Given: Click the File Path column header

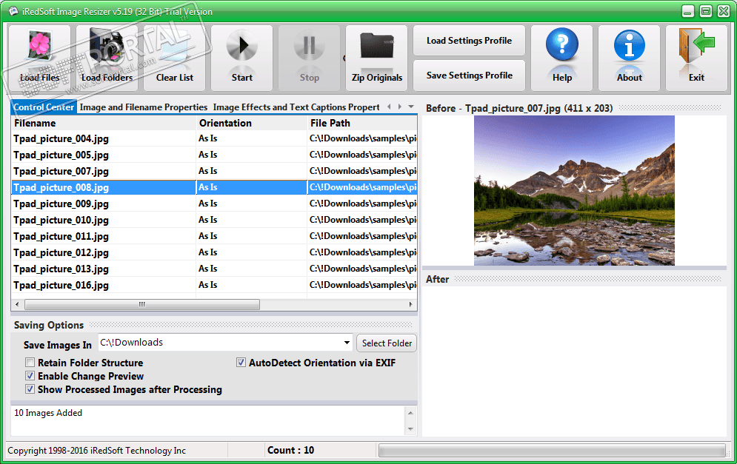Looking at the screenshot, I should coord(362,123).
